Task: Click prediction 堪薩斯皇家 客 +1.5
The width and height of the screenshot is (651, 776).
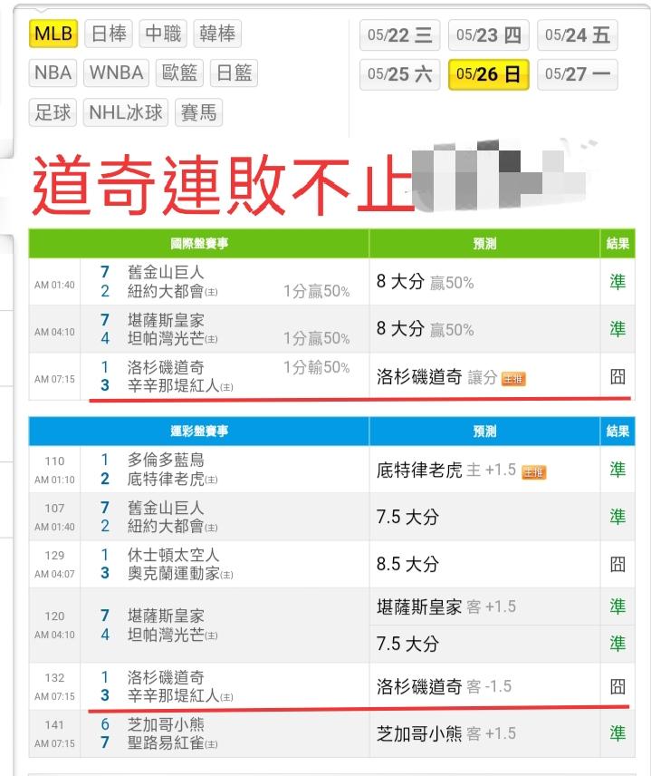Action: coord(445,606)
